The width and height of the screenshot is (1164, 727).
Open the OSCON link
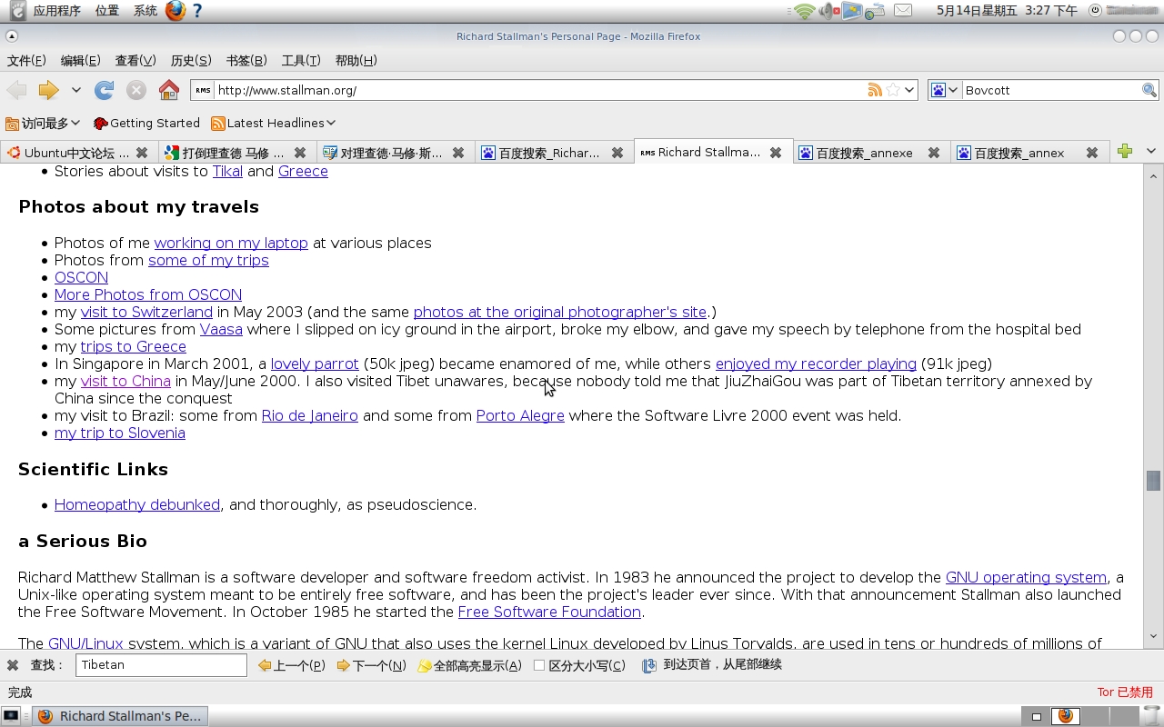[x=81, y=277]
